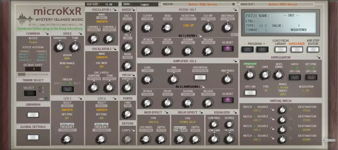This screenshot has height=150, width=338.
Task: Enable the Timbre Link indicator
Action: click(46, 98)
